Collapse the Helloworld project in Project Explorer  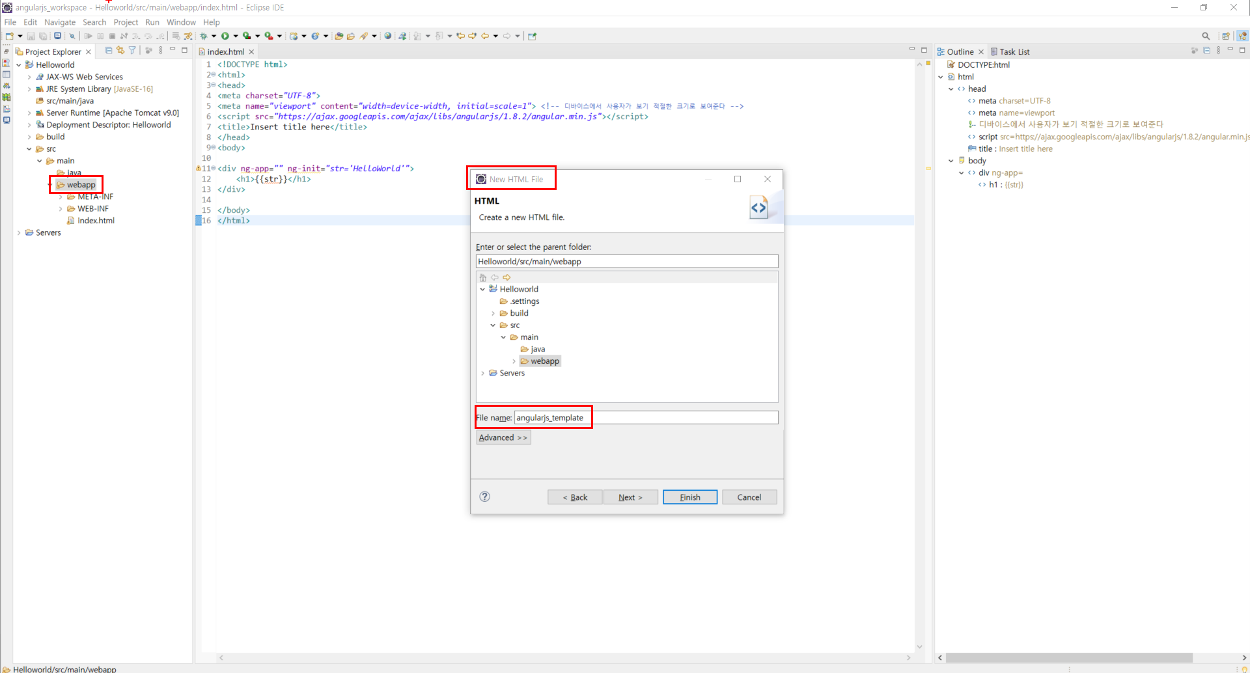point(19,65)
